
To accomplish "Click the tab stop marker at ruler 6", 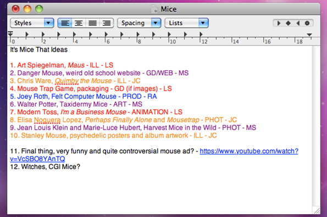I will pos(106,34).
